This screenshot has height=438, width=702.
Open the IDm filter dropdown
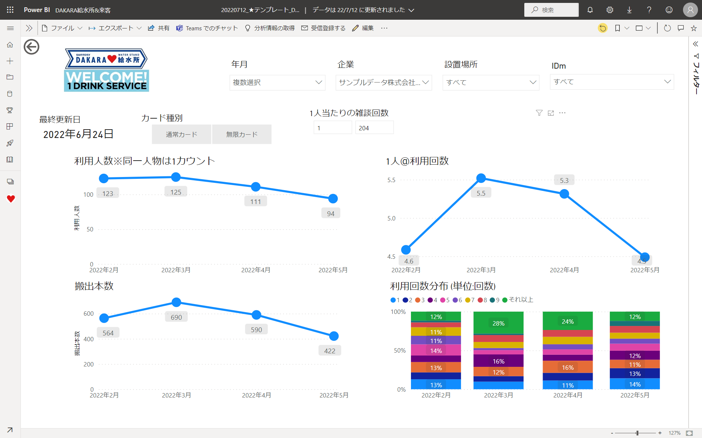(612, 82)
